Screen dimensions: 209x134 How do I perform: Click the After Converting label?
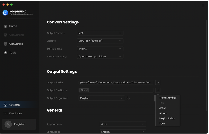pos(56,56)
